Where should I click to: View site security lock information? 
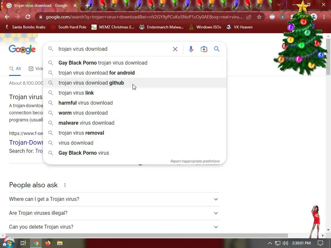pyautogui.click(x=40, y=17)
